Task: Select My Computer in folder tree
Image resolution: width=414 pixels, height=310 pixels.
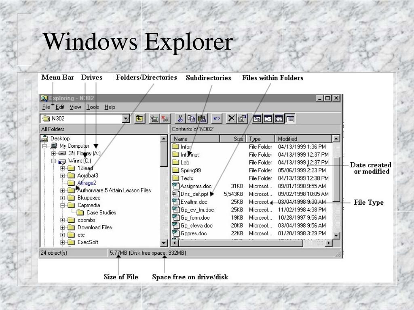Action: [x=74, y=146]
